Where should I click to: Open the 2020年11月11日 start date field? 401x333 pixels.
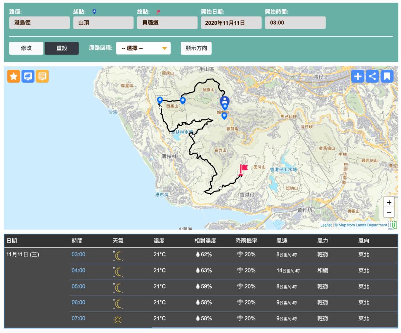coord(231,23)
